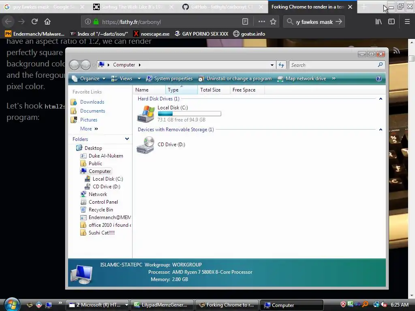
Task: Sort by the Name column header
Action: 149,90
